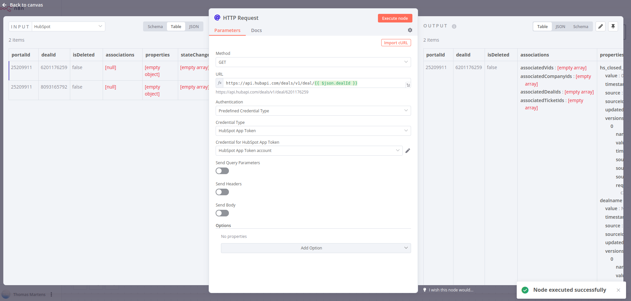Open user menu dots next to Thomas Martens
Screen dimensions: 631x301
tap(51, 294)
